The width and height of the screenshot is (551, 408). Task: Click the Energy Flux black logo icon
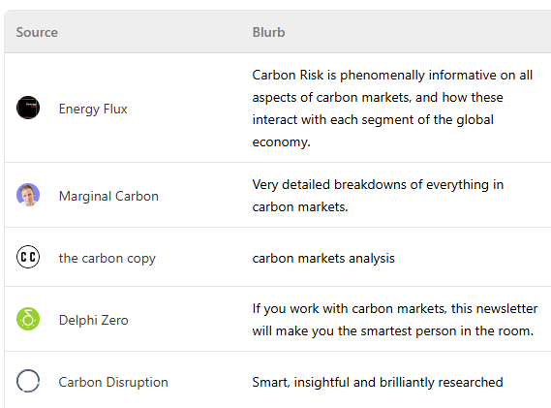(28, 108)
